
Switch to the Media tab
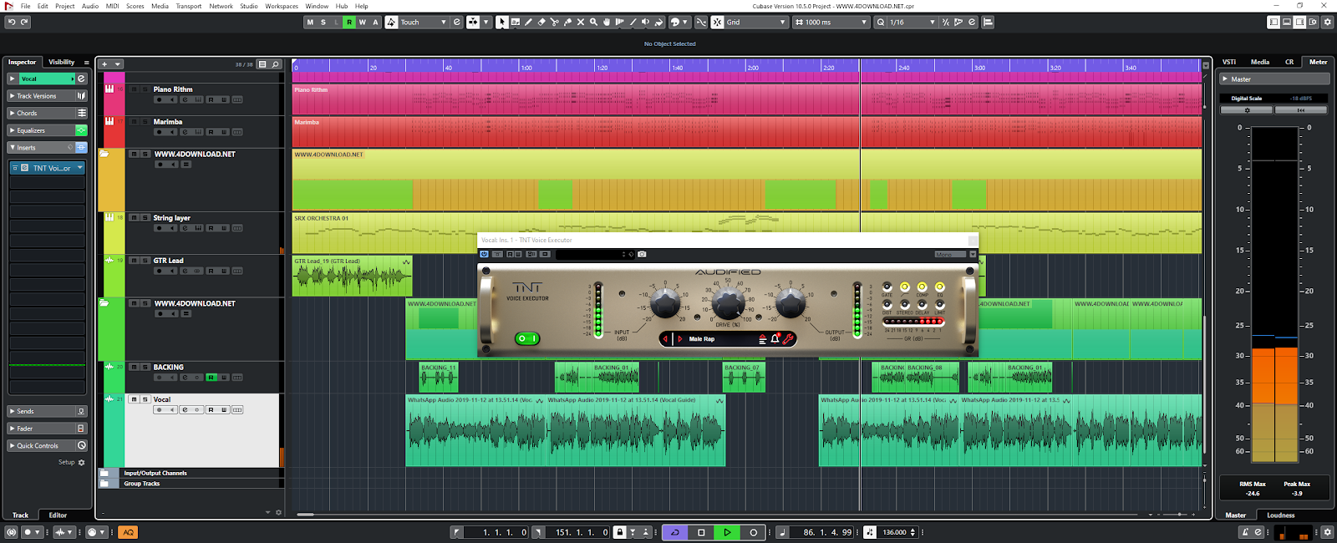tap(1260, 62)
